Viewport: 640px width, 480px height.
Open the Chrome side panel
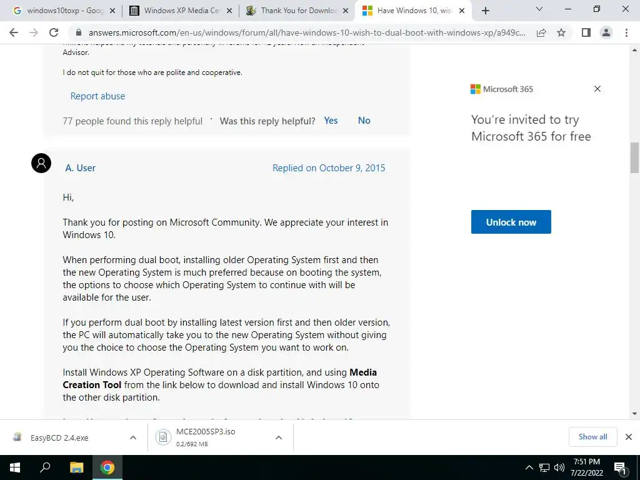point(586,32)
